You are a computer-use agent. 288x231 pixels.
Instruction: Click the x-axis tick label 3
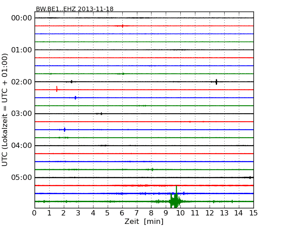click(78, 213)
